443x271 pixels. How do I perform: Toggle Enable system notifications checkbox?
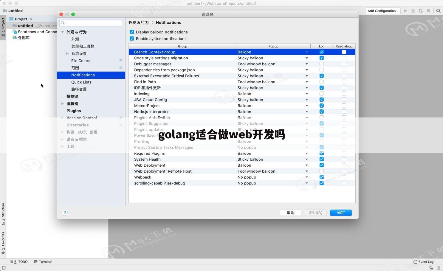[x=132, y=38]
